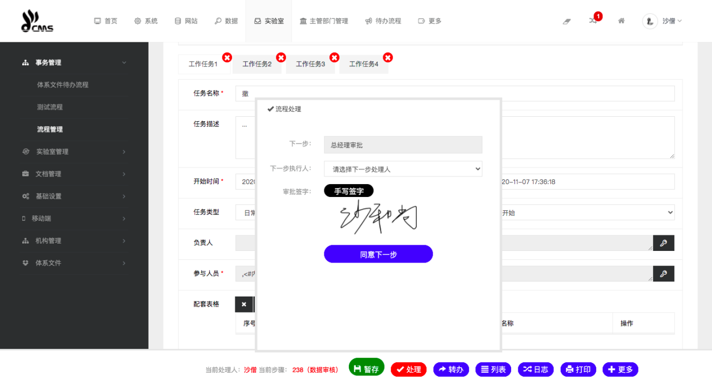Screen dimensions: 712x390
Task: Click the home icon in top right
Action: coord(621,21)
